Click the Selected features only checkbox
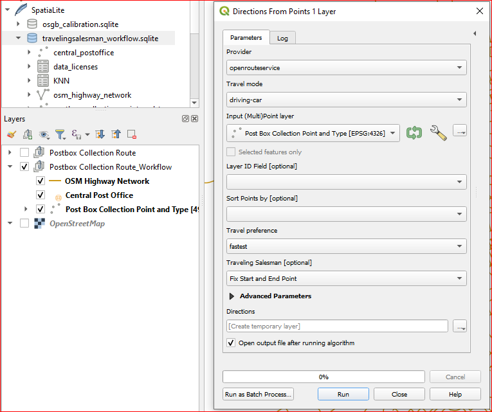This screenshot has width=492, height=412. 231,152
